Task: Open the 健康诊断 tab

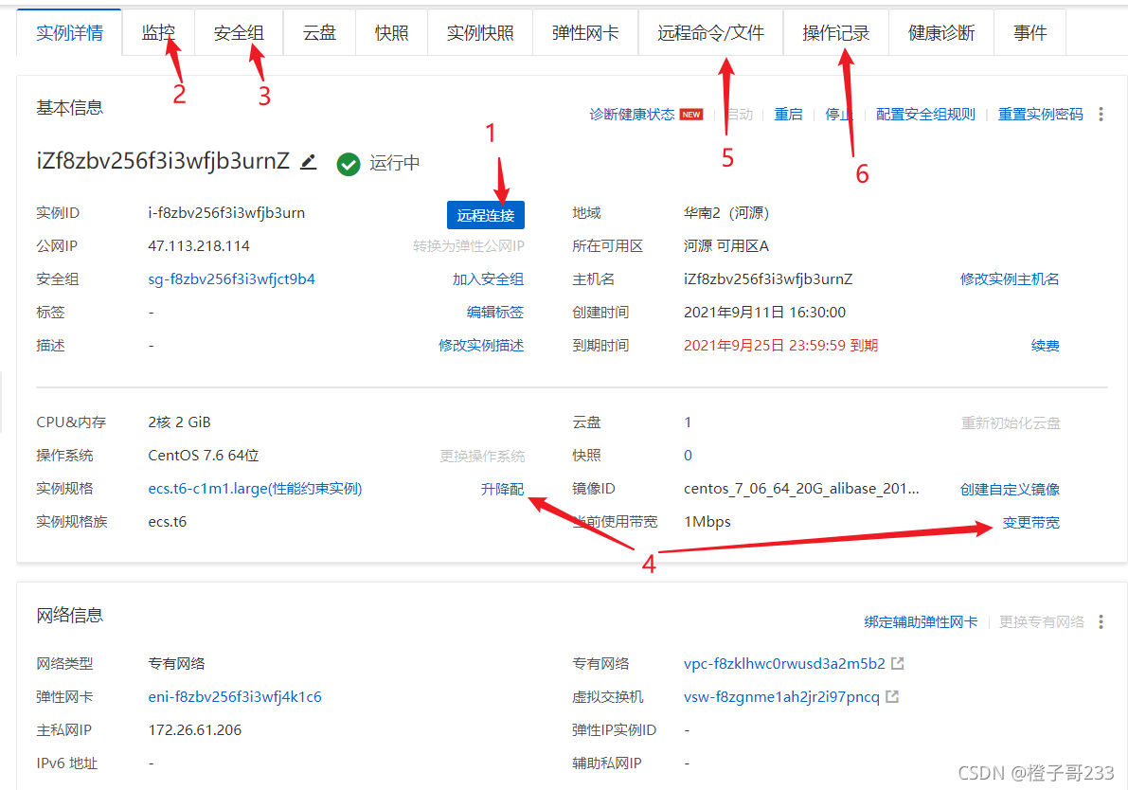Action: [941, 32]
